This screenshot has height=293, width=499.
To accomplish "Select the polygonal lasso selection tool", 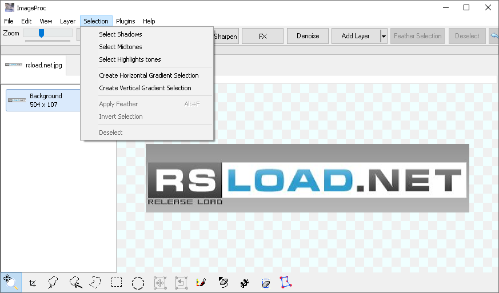I will 95,282.
